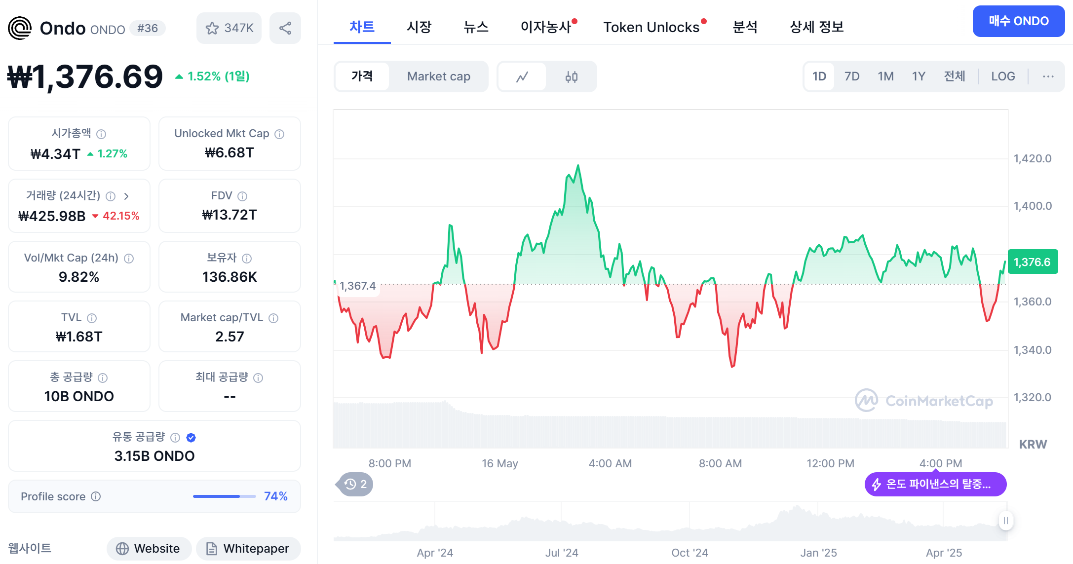The width and height of the screenshot is (1073, 564).
Task: Select the 1Y timeframe option
Action: click(x=919, y=76)
